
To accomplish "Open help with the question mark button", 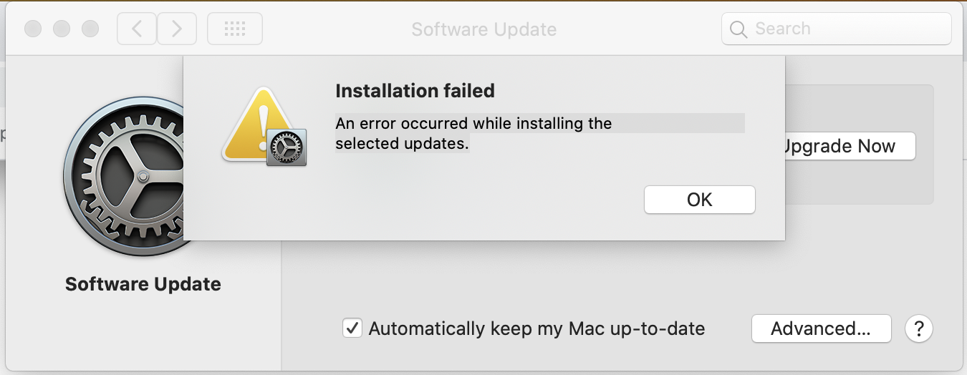I will pos(919,328).
